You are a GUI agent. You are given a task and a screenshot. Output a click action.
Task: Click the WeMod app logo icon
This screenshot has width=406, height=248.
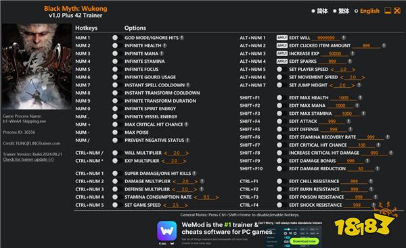click(166, 230)
